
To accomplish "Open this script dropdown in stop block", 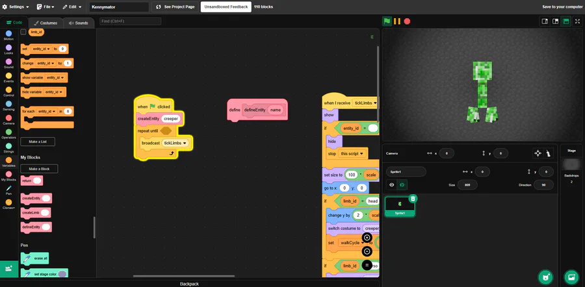I will [x=352, y=153].
